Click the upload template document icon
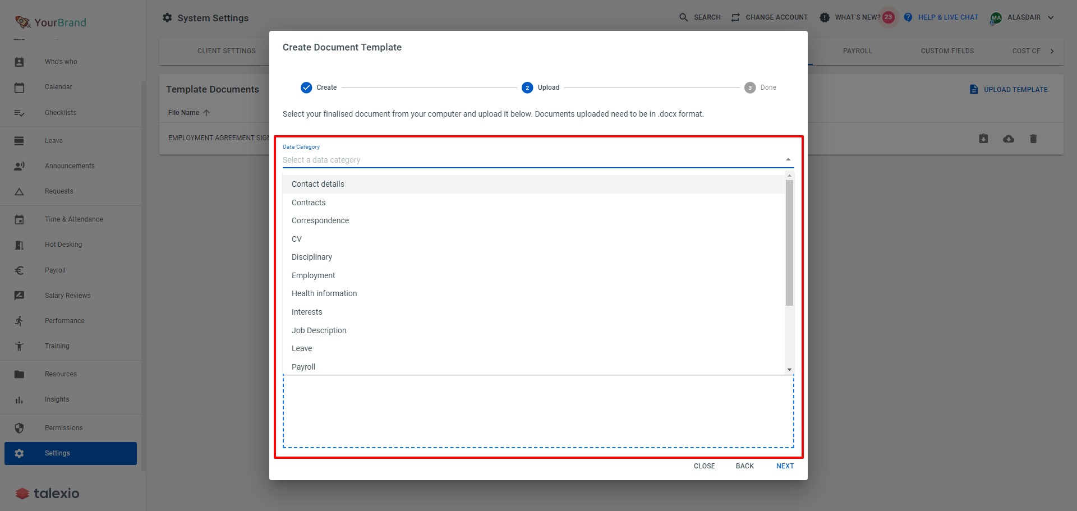This screenshot has height=511, width=1077. coord(974,89)
